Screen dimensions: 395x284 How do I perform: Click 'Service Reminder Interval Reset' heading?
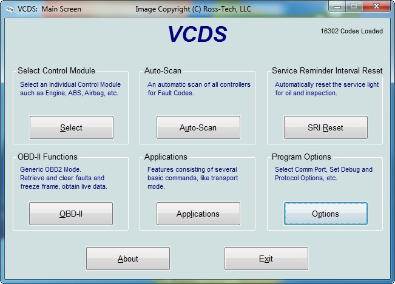click(327, 70)
